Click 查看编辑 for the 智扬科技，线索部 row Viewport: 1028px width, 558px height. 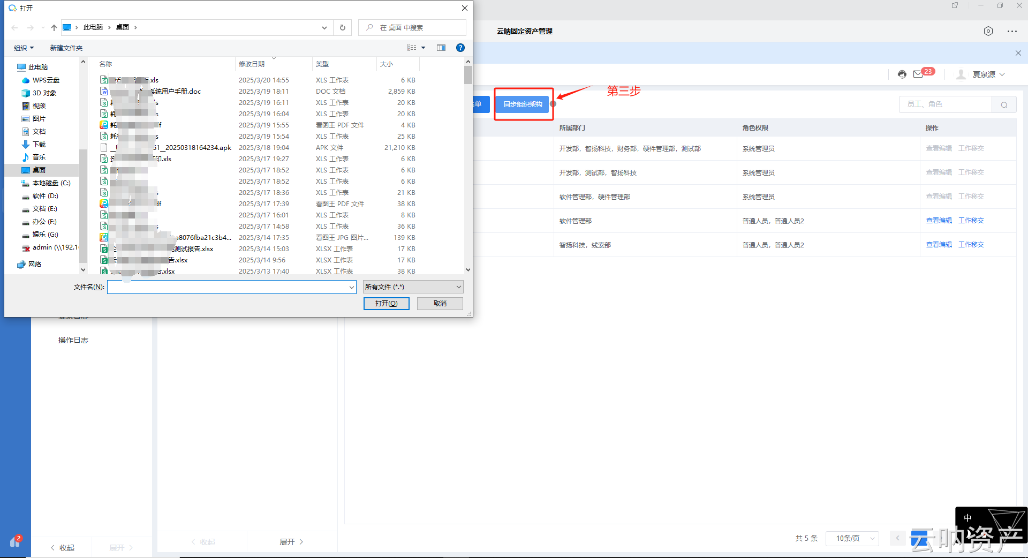click(939, 245)
